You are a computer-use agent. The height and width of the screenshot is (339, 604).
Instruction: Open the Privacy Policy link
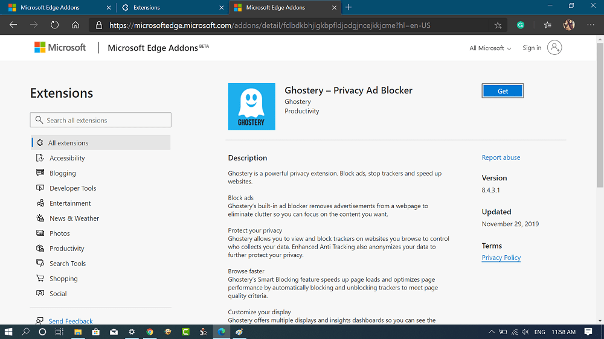click(x=501, y=258)
